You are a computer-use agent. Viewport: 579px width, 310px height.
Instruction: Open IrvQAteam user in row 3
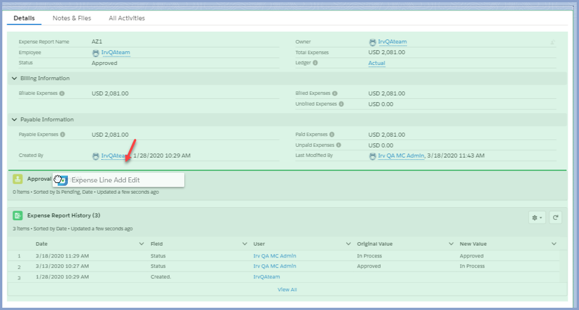coord(267,277)
